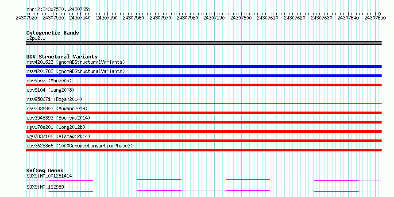
Task: Click ruler position 24307580
Action: click(x=187, y=18)
